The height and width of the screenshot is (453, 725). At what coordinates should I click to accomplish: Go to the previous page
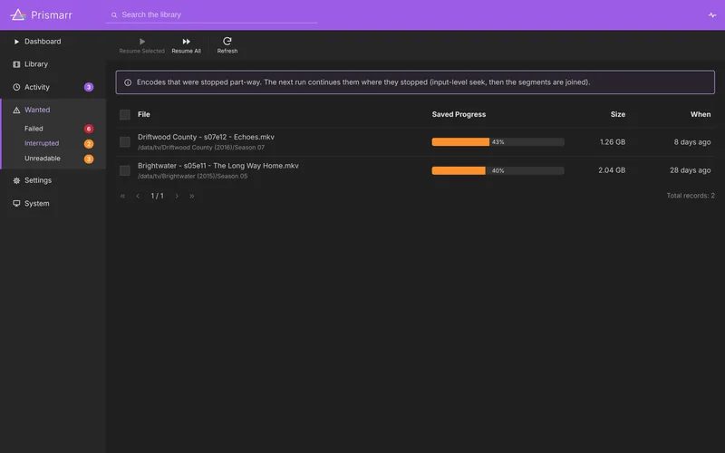138,196
